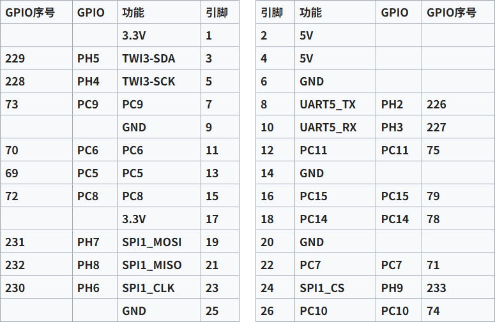
Task: Select the PH5 GPIO cell
Action: pyautogui.click(x=88, y=59)
